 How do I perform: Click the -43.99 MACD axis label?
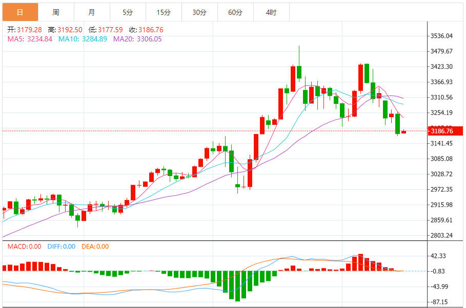point(438,287)
